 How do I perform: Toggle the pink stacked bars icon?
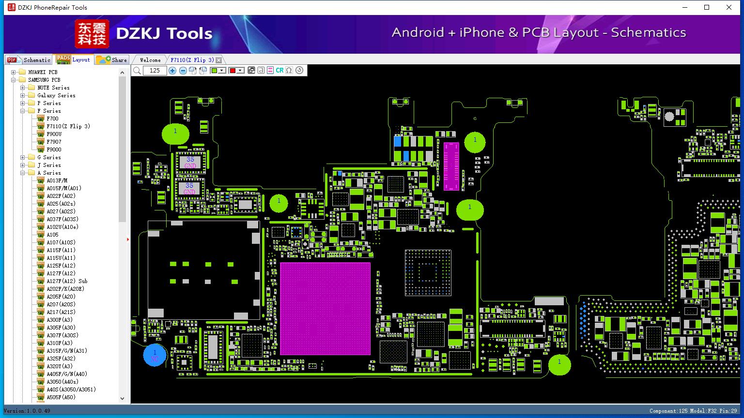click(270, 71)
